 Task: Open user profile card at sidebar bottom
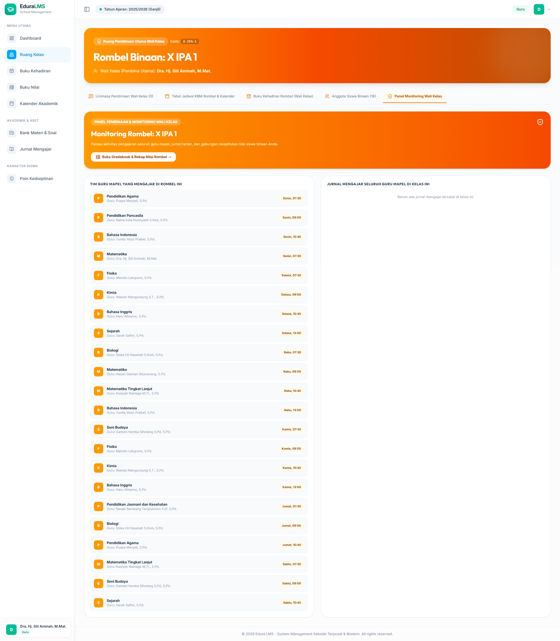[37, 629]
